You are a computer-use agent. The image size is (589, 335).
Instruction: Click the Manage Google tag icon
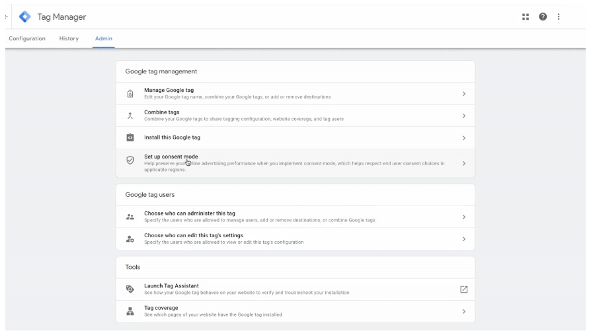pos(130,94)
